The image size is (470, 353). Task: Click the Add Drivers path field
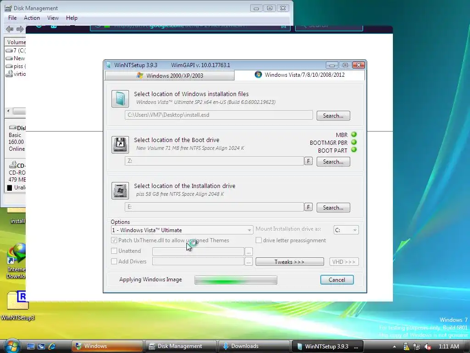click(198, 262)
